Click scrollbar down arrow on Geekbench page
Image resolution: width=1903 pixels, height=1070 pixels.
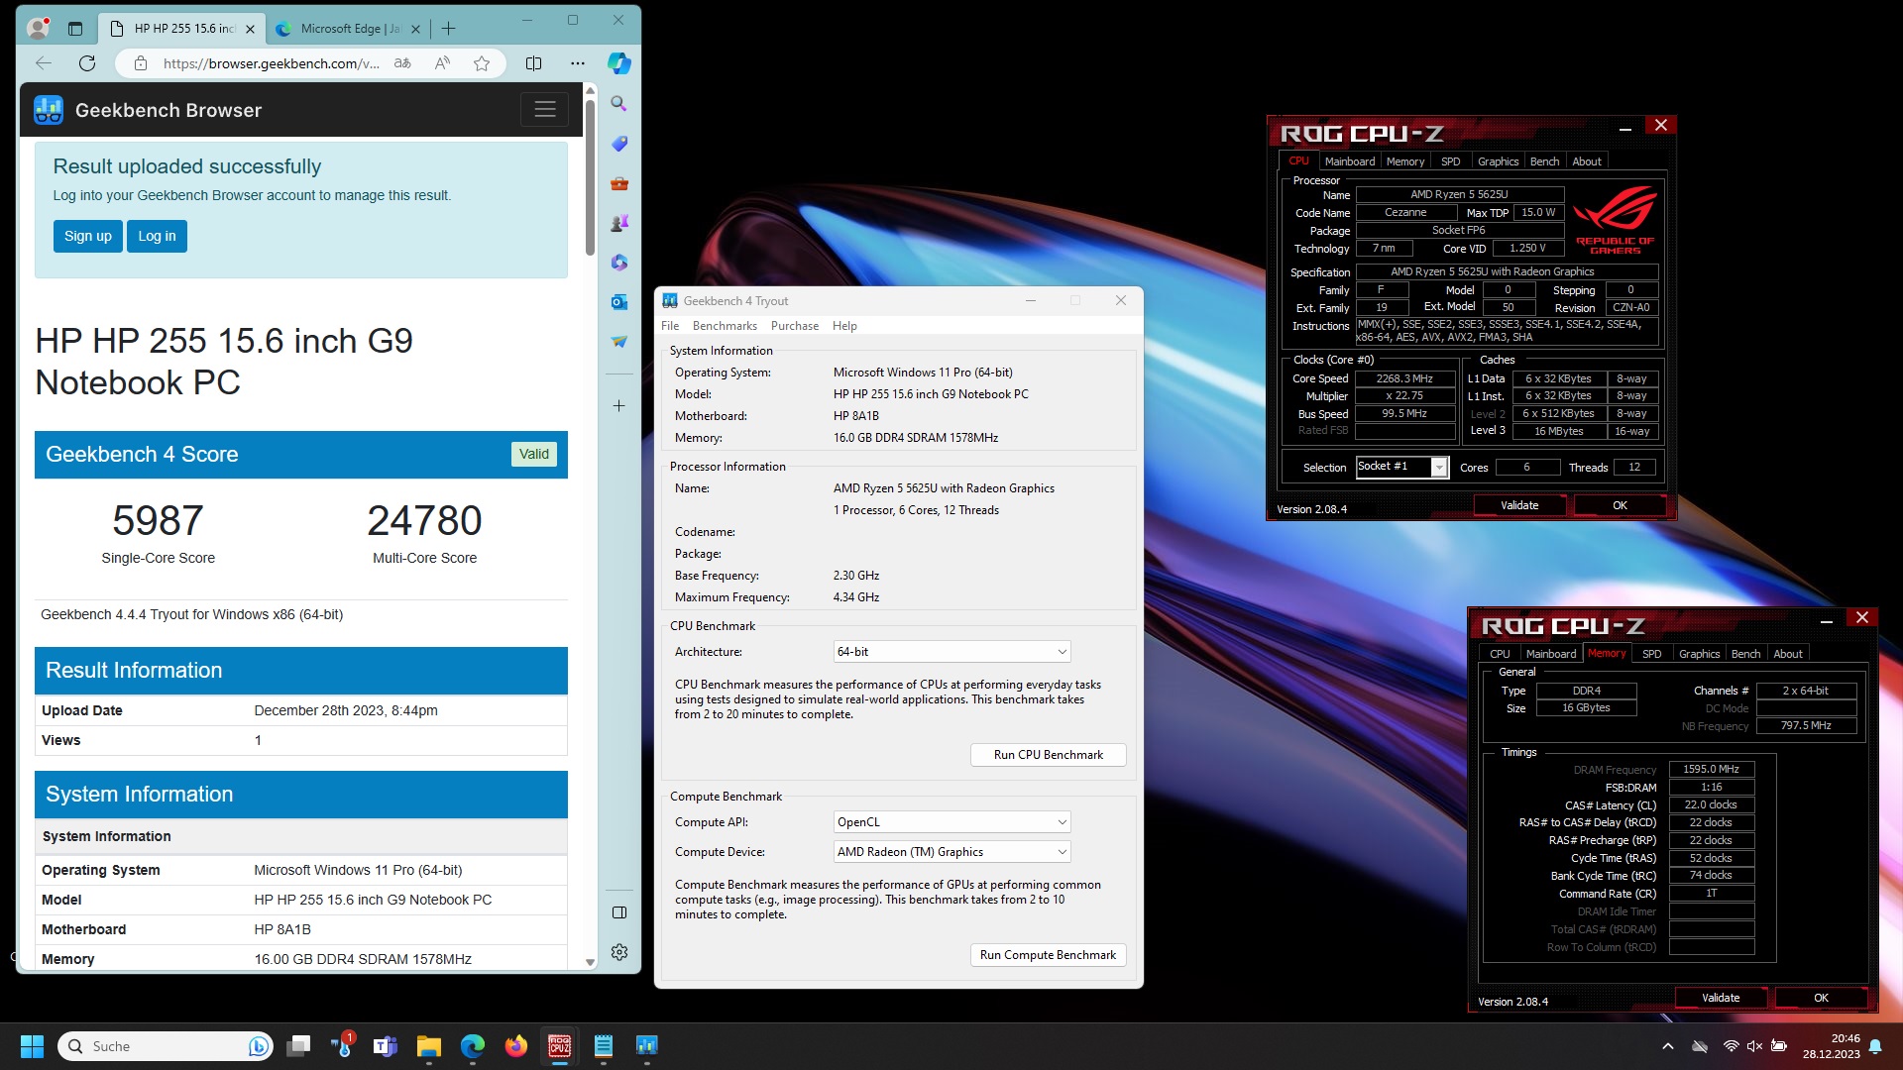coord(590,962)
